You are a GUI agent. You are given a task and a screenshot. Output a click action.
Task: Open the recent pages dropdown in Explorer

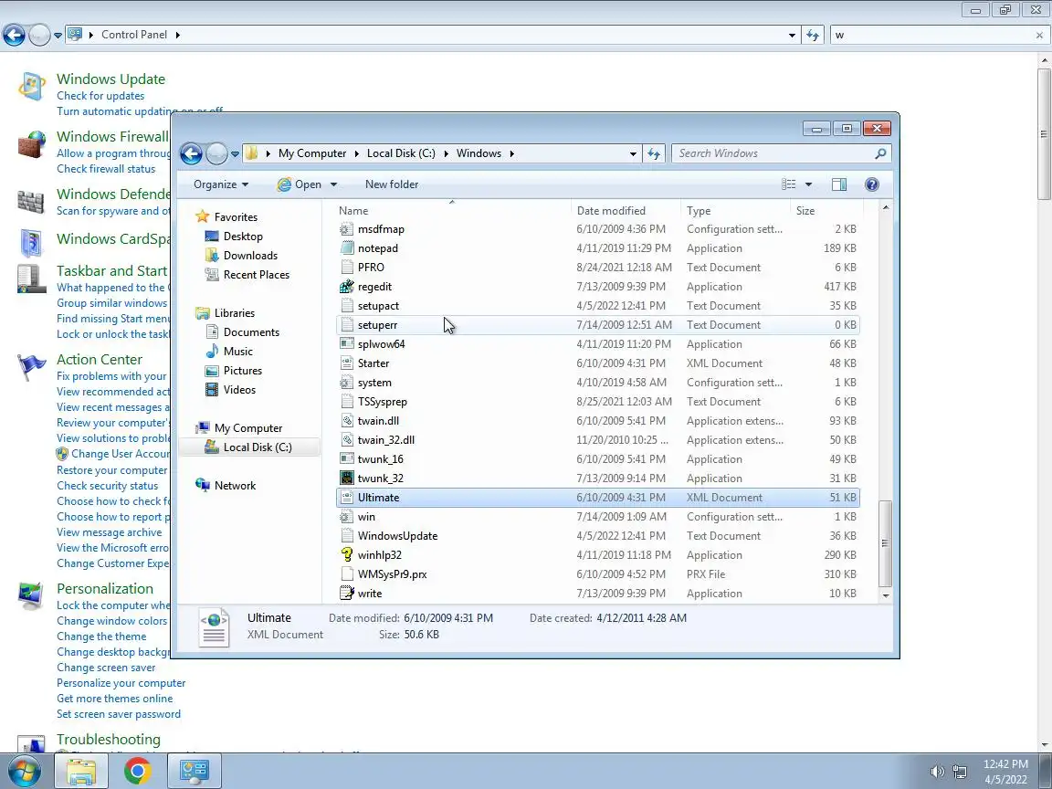point(235,153)
